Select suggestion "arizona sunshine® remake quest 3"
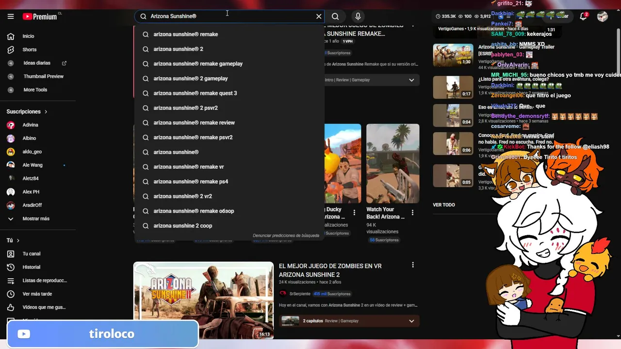The image size is (621, 349). (x=229, y=93)
